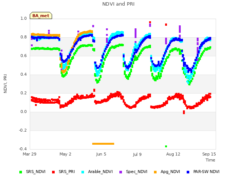Screen dimensions: 238x179
Task: Click the 0.8 y-axis tick label
Action: (x=23, y=37)
